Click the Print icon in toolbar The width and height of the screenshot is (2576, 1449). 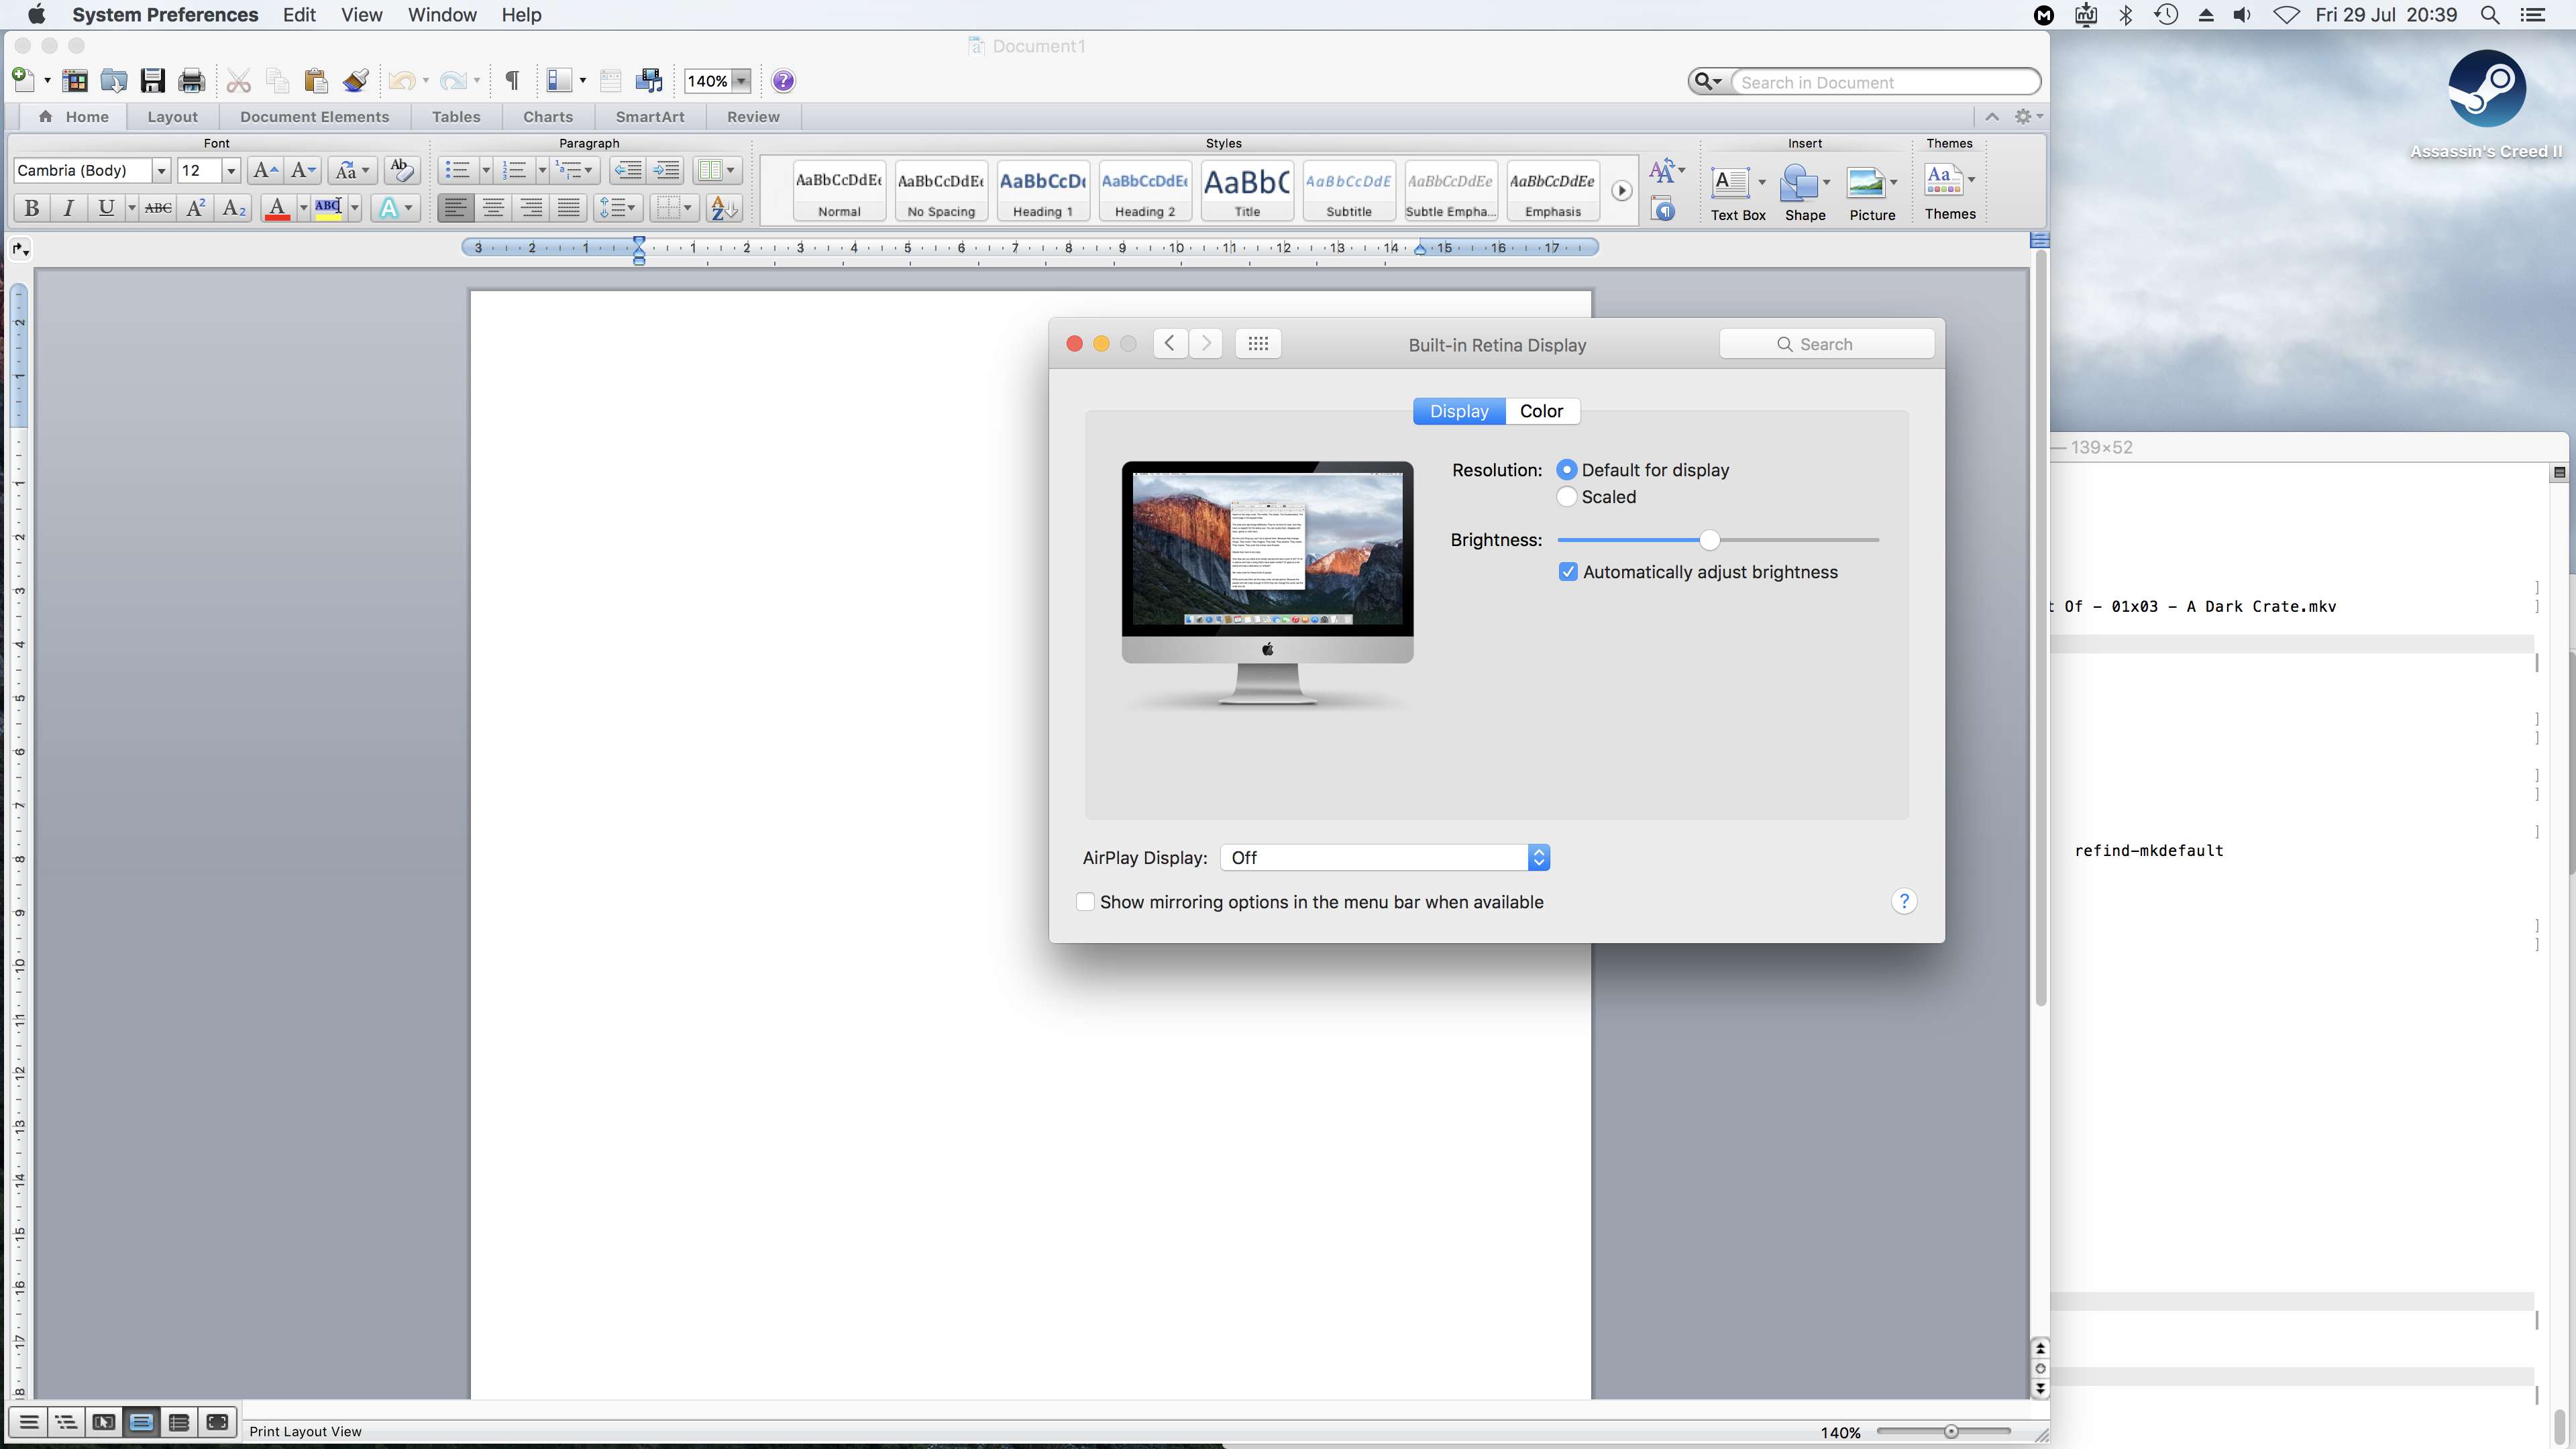191,81
